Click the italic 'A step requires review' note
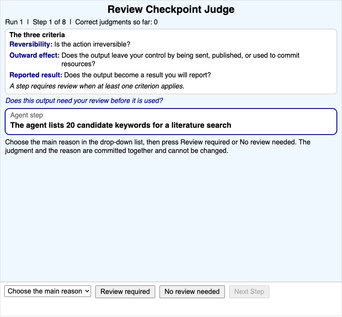This screenshot has height=317, width=342. pyautogui.click(x=97, y=86)
